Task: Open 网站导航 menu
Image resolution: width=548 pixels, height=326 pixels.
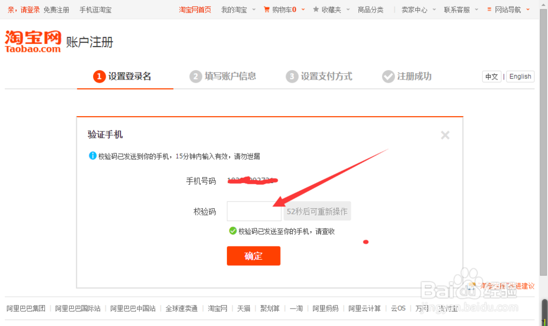Action: click(508, 10)
